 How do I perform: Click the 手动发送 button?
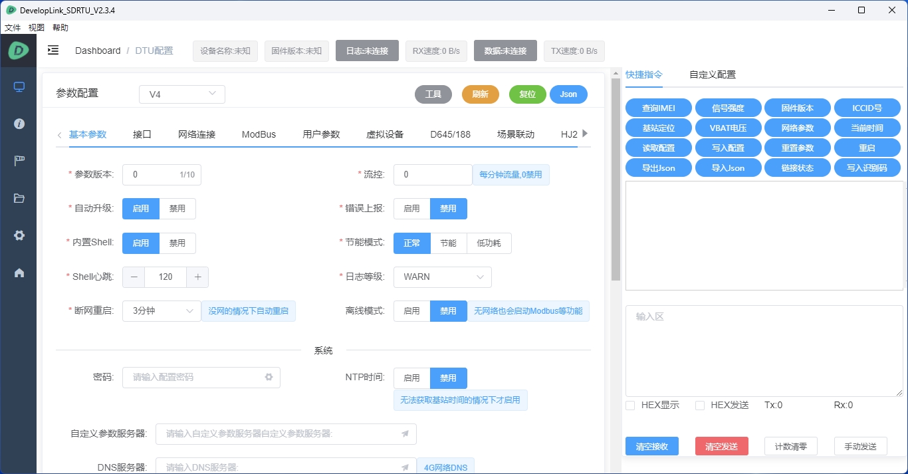(x=861, y=446)
